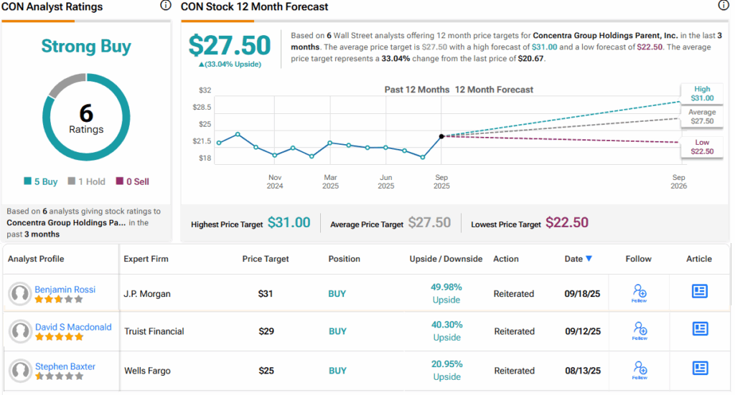This screenshot has width=735, height=395.
Task: Open article for J.P. Morgan rating
Action: click(699, 291)
